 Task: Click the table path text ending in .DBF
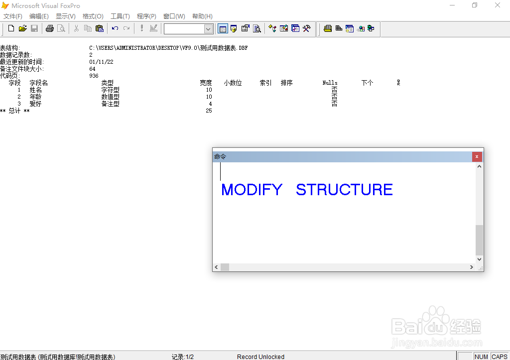click(168, 48)
